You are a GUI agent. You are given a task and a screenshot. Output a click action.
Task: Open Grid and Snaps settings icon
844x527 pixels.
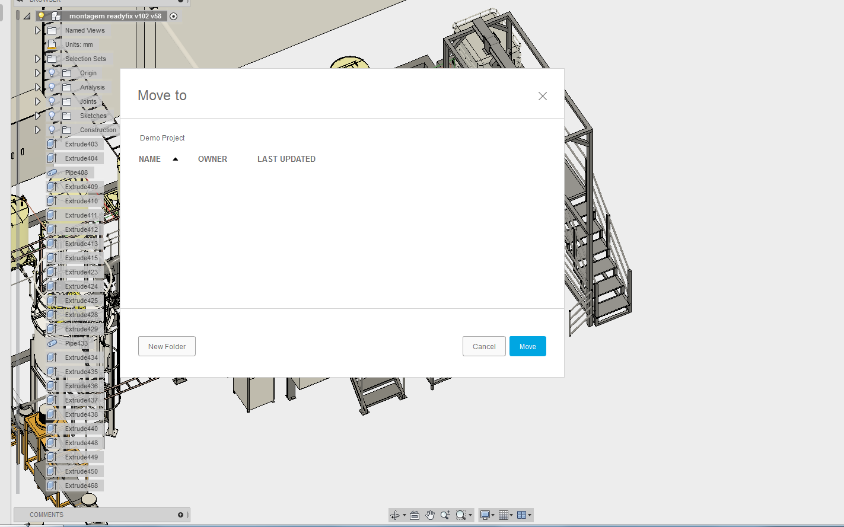click(x=504, y=515)
